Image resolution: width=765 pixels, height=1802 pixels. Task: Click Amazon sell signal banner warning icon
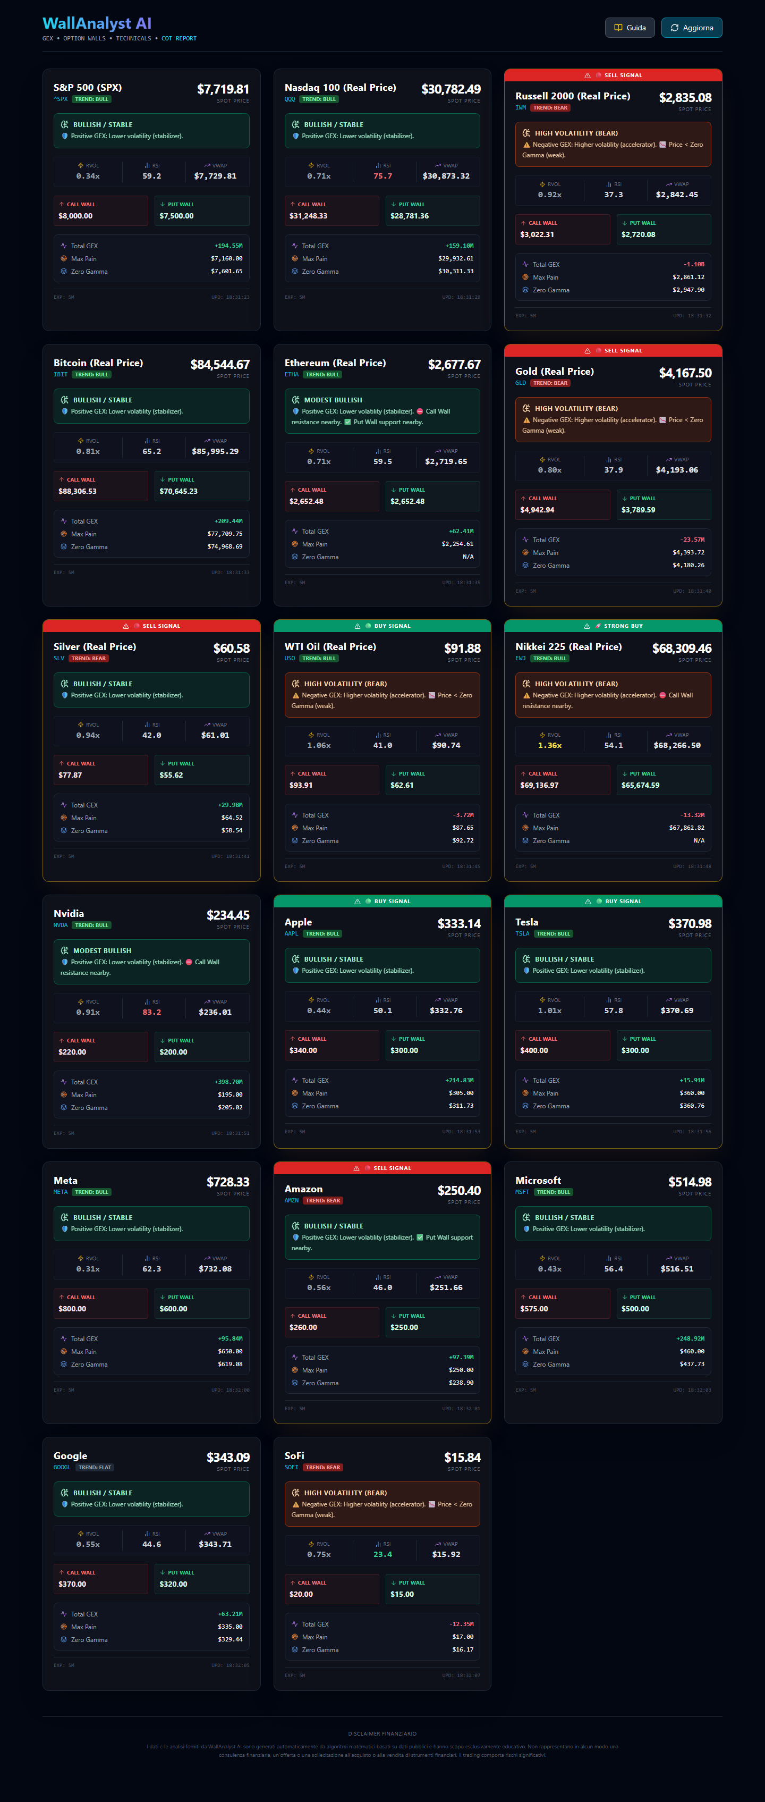coord(356,1169)
